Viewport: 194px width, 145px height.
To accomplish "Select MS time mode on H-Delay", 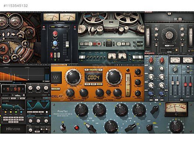I will 100,84.
